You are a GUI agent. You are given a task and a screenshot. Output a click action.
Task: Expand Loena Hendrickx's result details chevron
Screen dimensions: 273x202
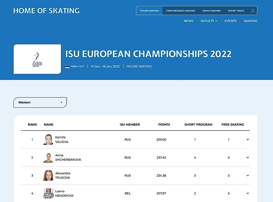pos(248,193)
